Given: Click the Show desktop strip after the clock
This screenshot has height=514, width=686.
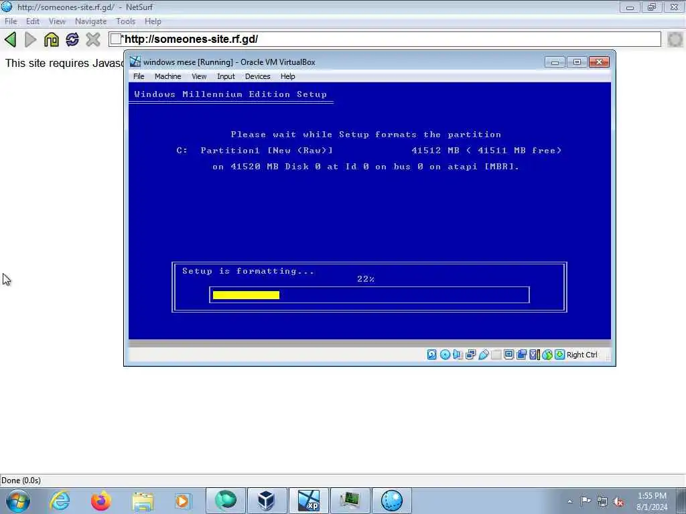Looking at the screenshot, I should point(683,501).
